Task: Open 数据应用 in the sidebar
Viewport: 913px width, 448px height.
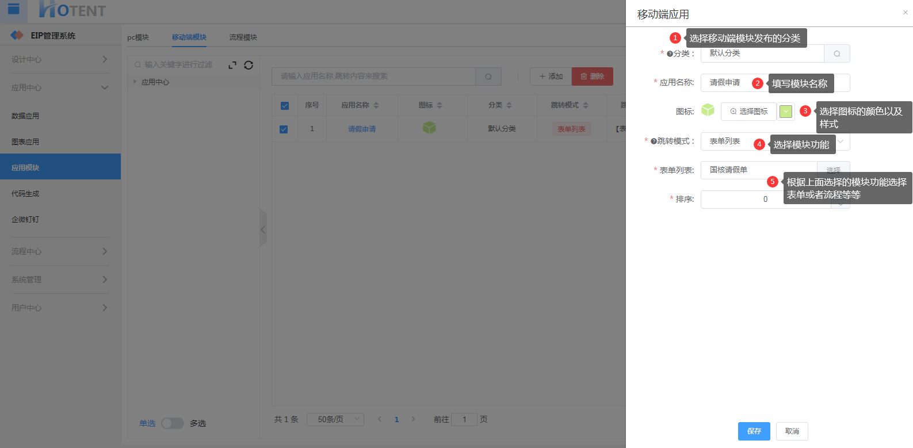Action: point(60,116)
